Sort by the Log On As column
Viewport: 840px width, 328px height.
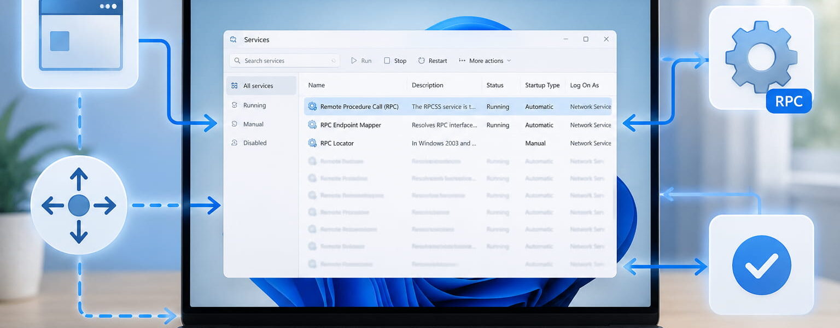click(585, 85)
